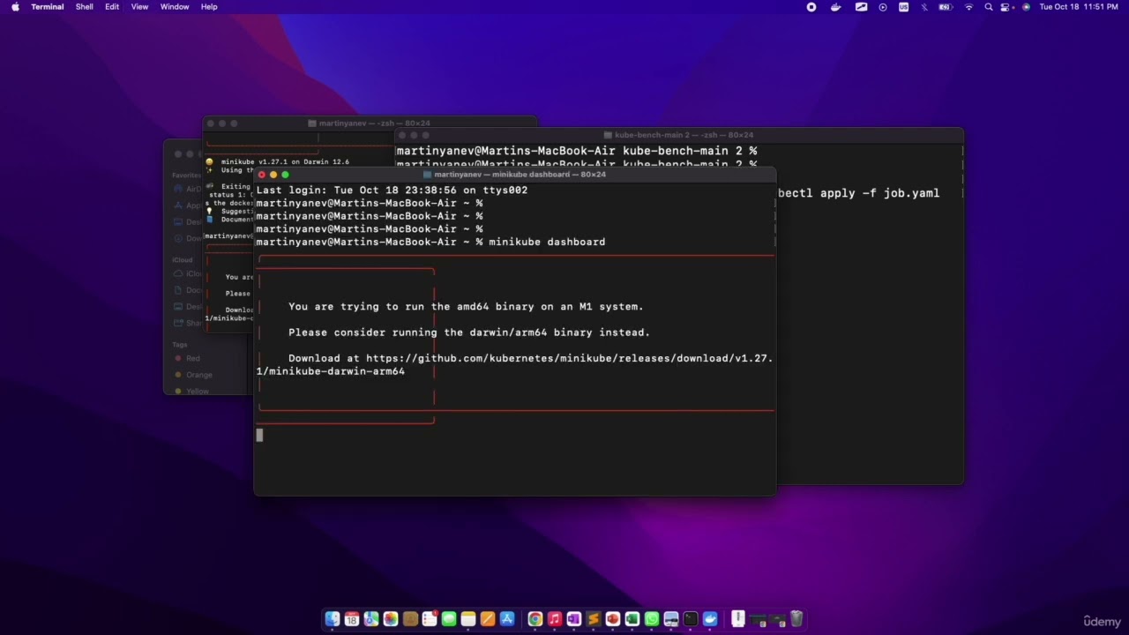Viewport: 1129px width, 635px height.
Task: Click the menu bar play-circle status icon
Action: pos(883,7)
